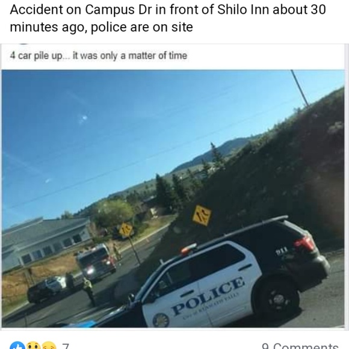Click the officer in yellow vest
The width and height of the screenshot is (349, 349).
pyautogui.click(x=88, y=291)
